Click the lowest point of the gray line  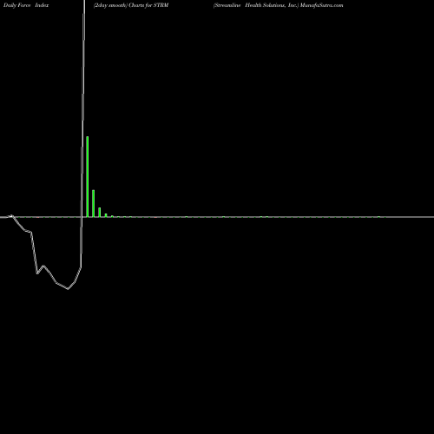[x=68, y=289]
